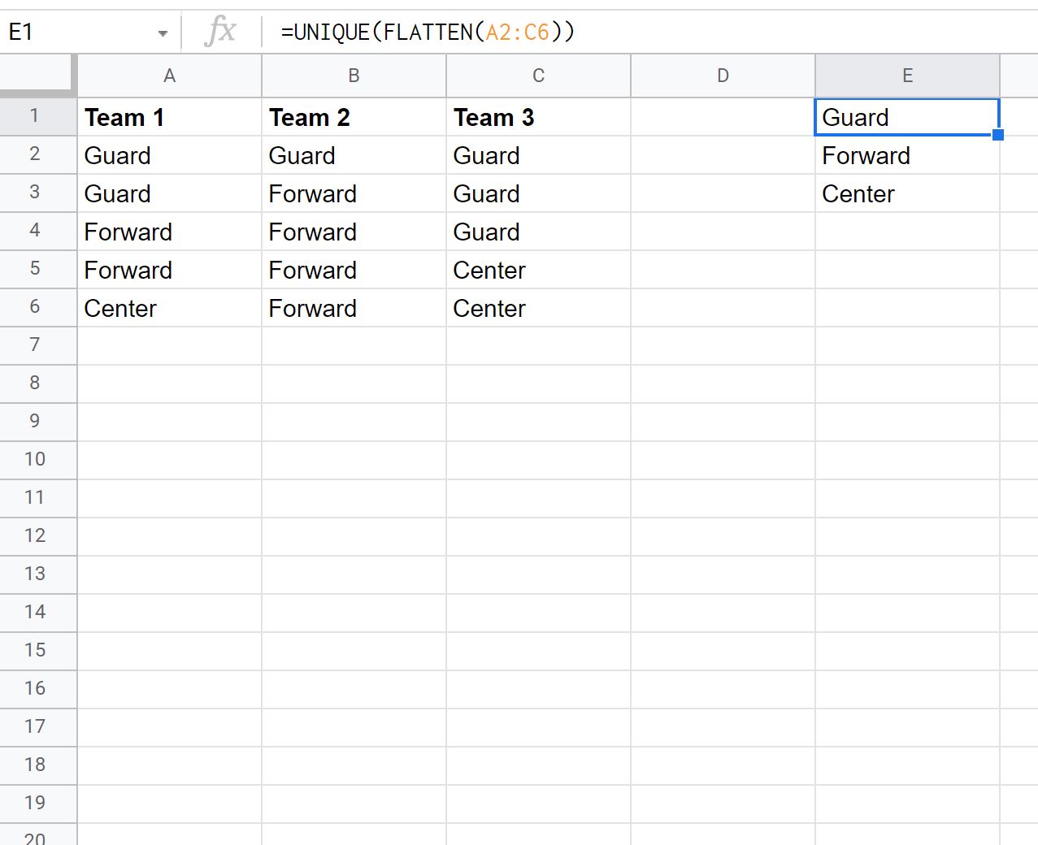Viewport: 1038px width, 845px height.
Task: Click the select-all corner box
Action: [37, 76]
